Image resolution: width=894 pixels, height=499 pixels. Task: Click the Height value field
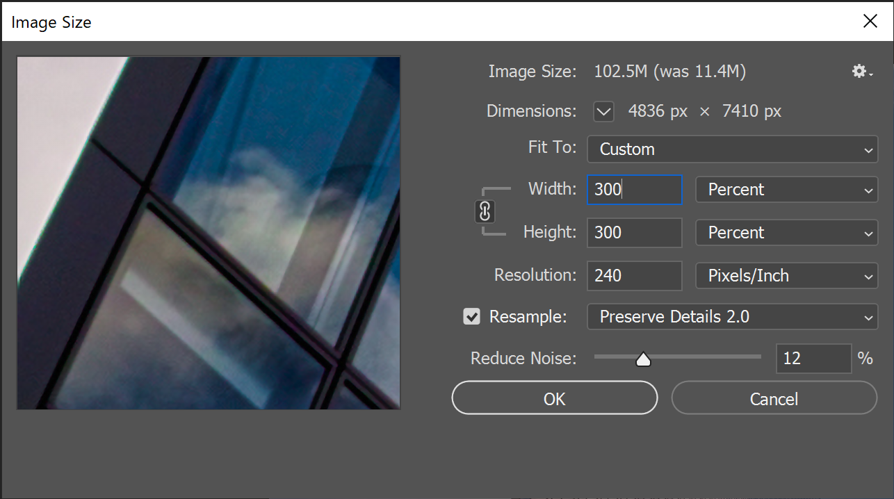coord(634,233)
